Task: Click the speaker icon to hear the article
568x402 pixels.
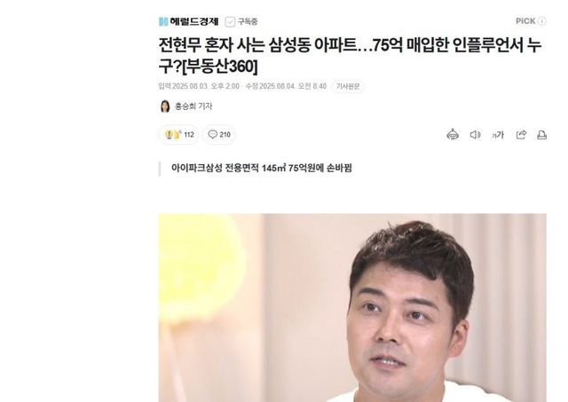Action: 475,135
